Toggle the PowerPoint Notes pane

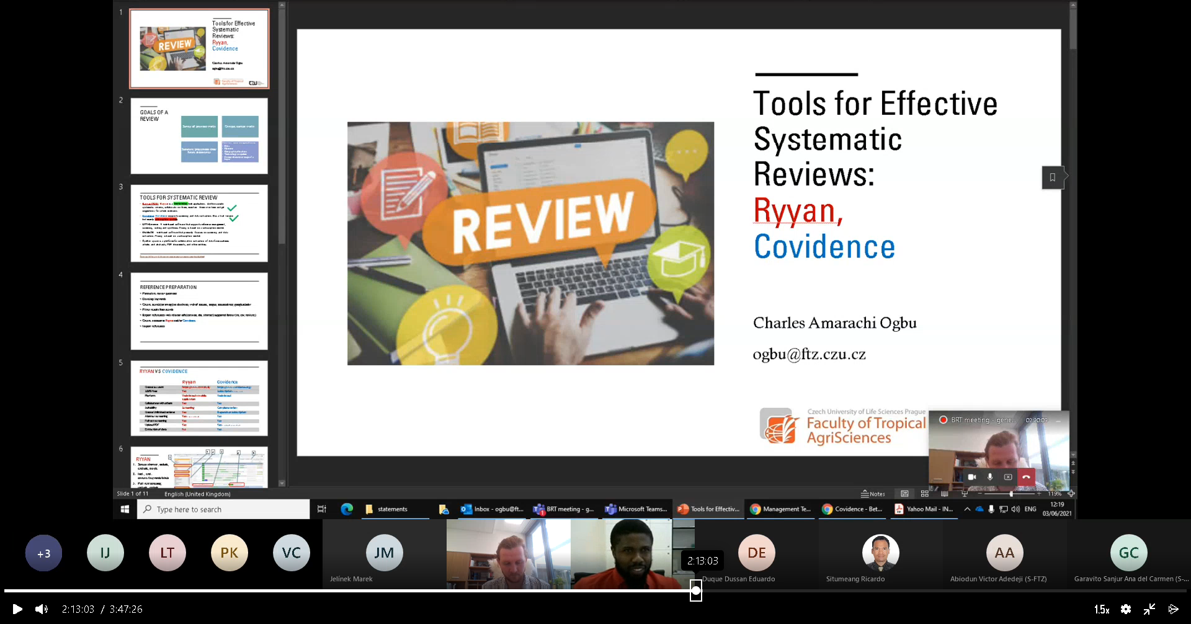coord(873,494)
